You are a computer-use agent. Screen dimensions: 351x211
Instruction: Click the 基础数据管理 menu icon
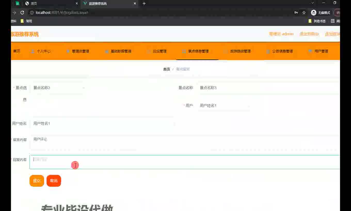coord(107,51)
